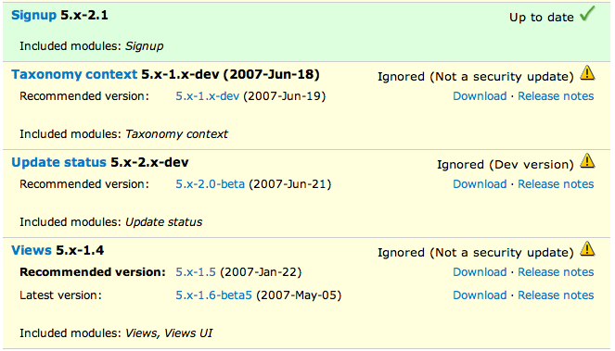615x351 pixels.
Task: View release notes for Views 5.x-1.5
Action: coord(556,272)
